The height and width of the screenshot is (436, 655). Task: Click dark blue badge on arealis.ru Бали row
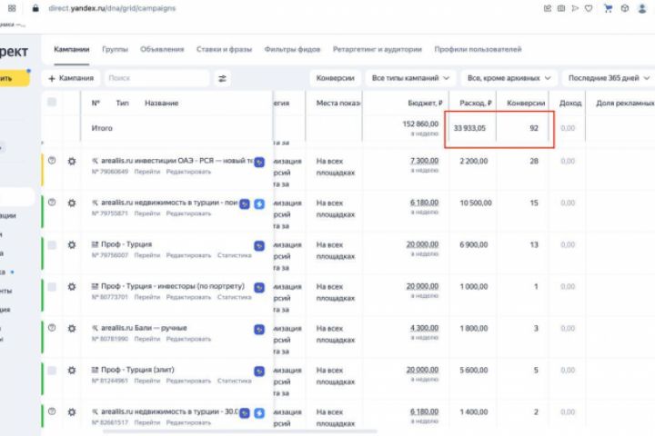(x=259, y=329)
